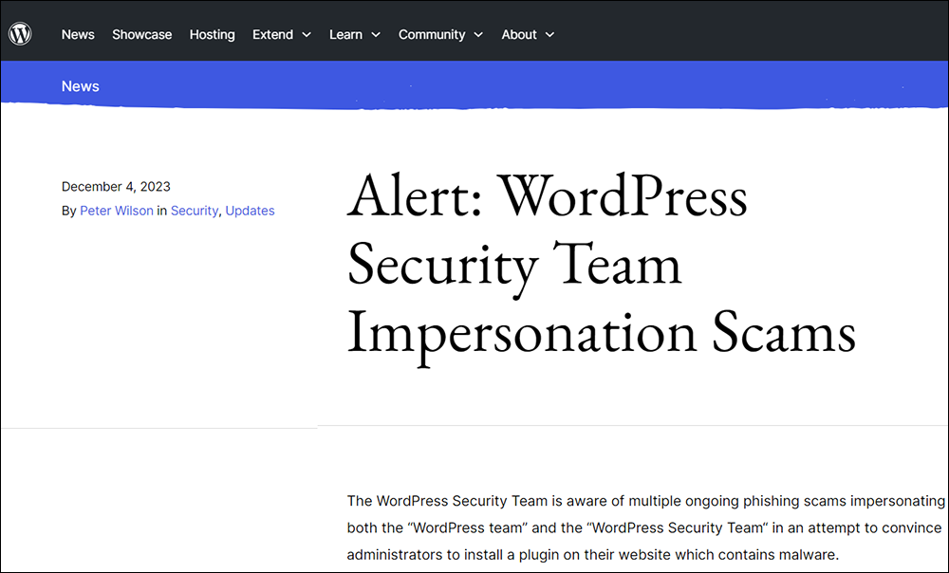Open the News menu item in top navigation
Image resolution: width=949 pixels, height=573 pixels.
point(78,34)
